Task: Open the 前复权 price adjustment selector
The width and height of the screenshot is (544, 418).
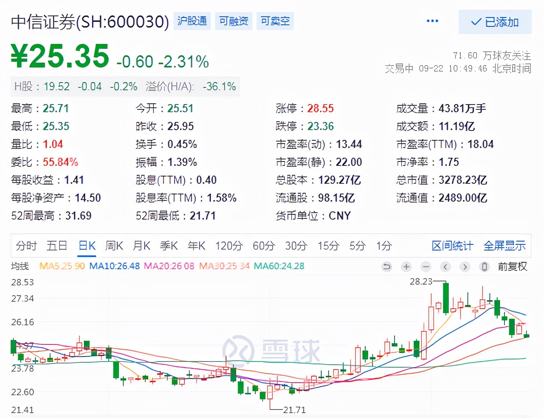Action: [513, 267]
